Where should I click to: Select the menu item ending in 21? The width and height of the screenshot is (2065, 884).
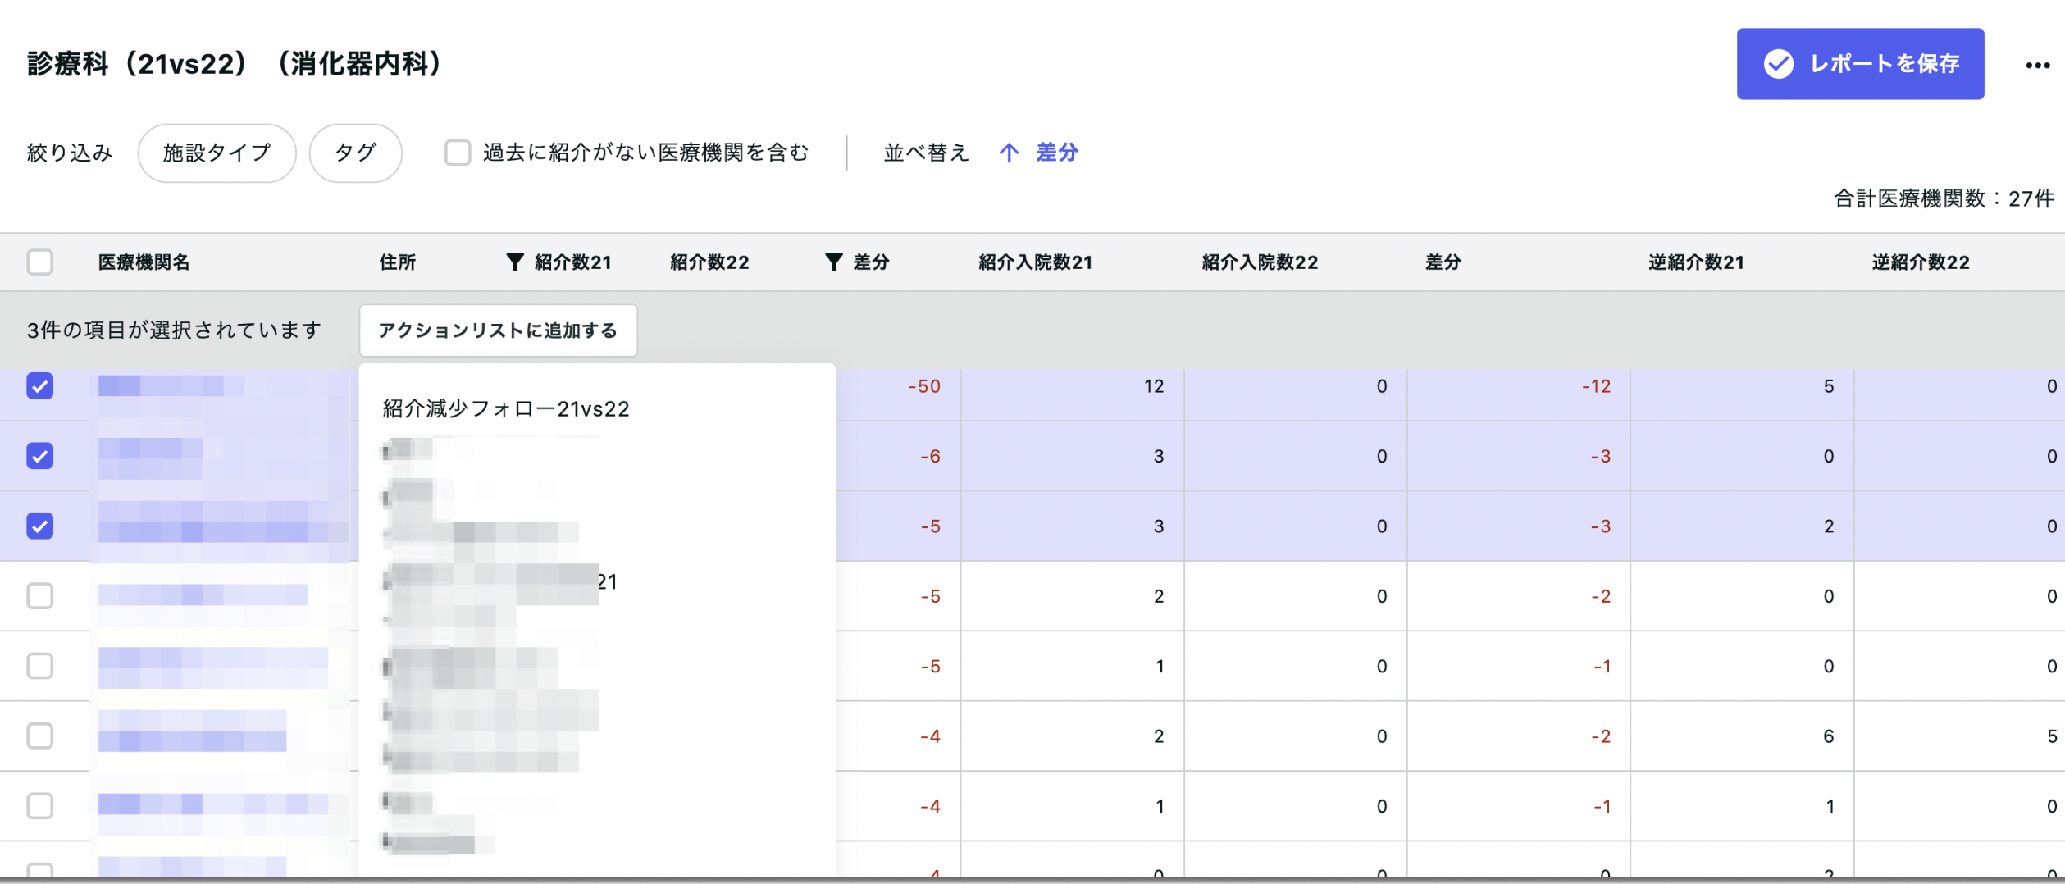[x=500, y=581]
